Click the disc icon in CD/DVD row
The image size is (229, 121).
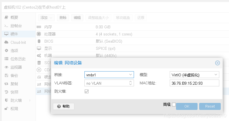coord(39,70)
